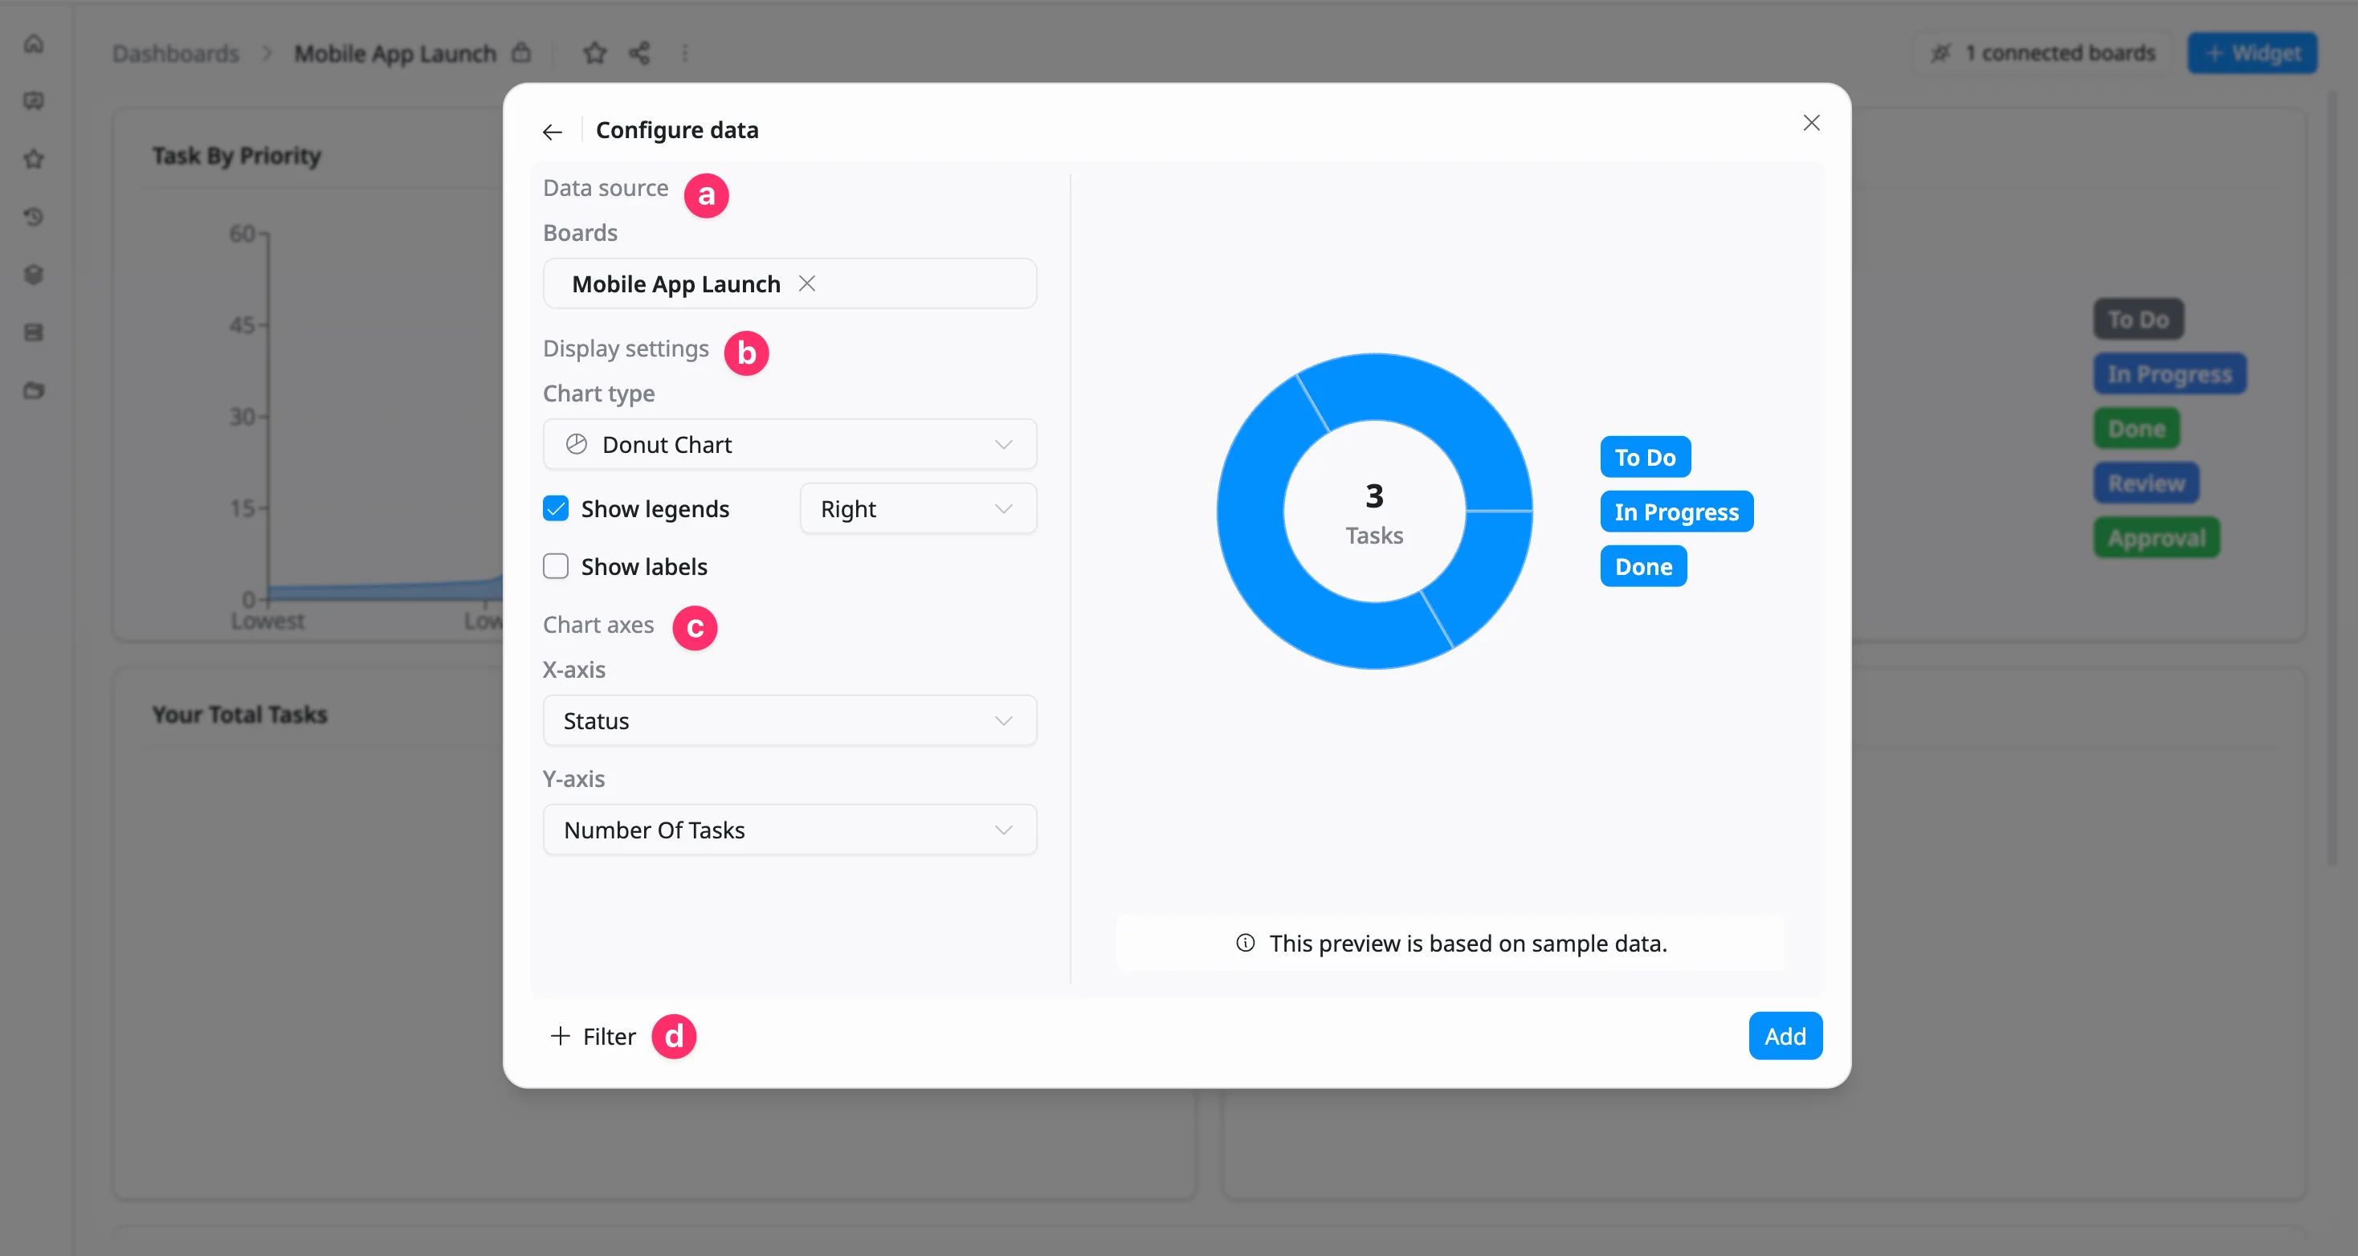Click Task By Priority widget title
The height and width of the screenshot is (1256, 2358).
[x=236, y=156]
